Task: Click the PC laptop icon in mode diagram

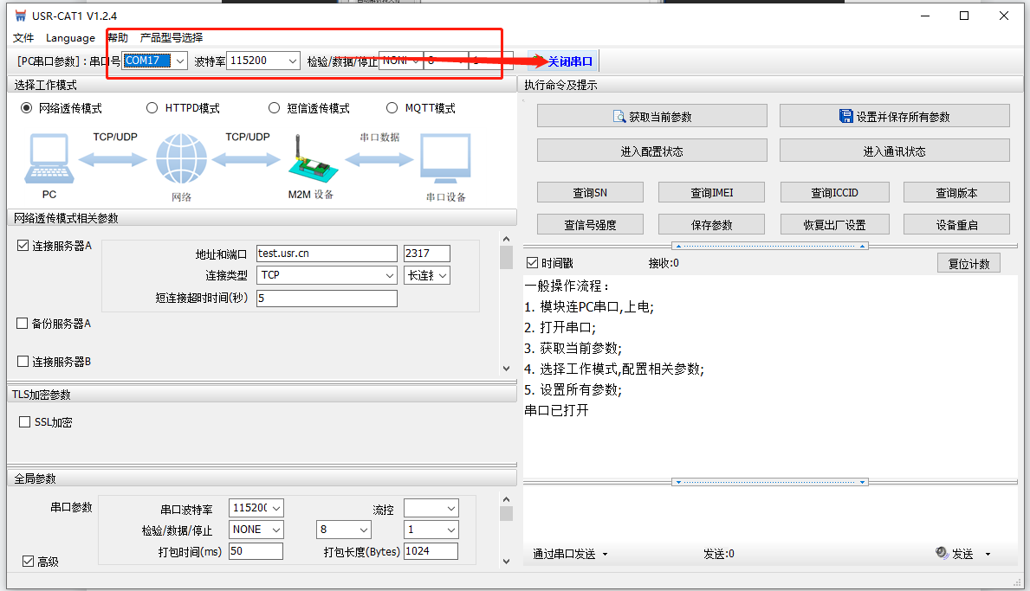Action: (x=49, y=158)
